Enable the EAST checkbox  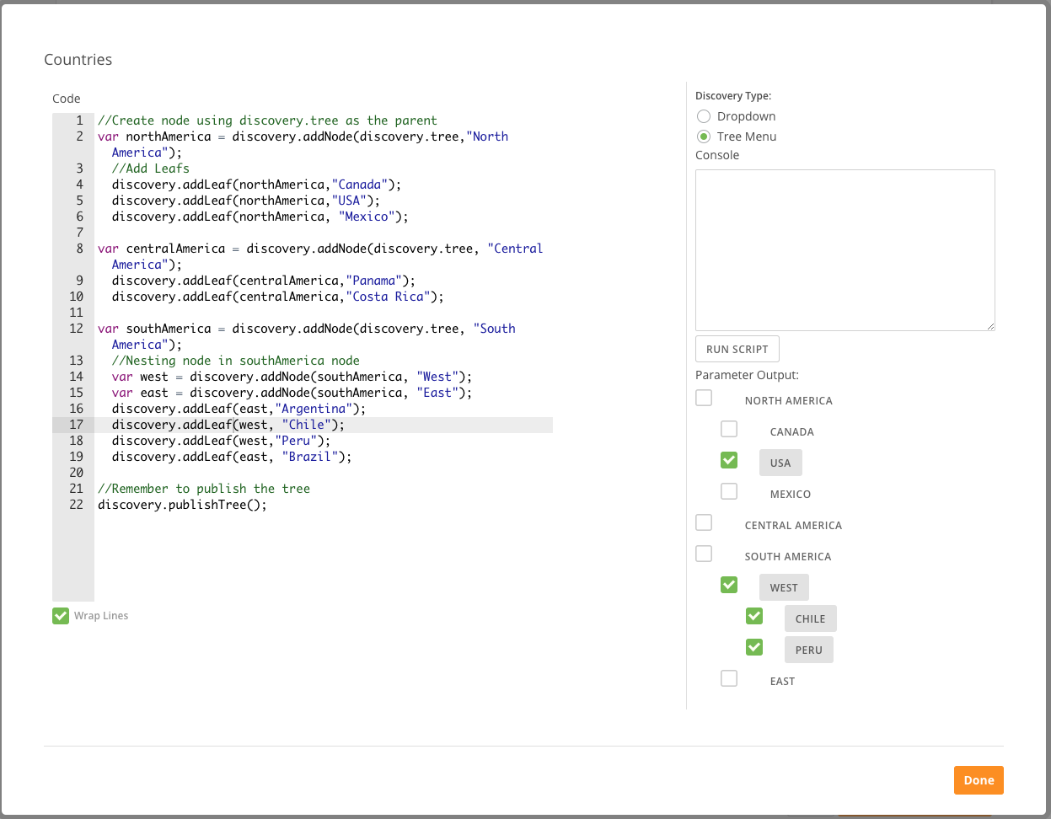(729, 678)
